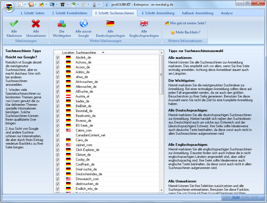Select the Deaf-suche_de list entry
267x203 pixels.
(86, 169)
